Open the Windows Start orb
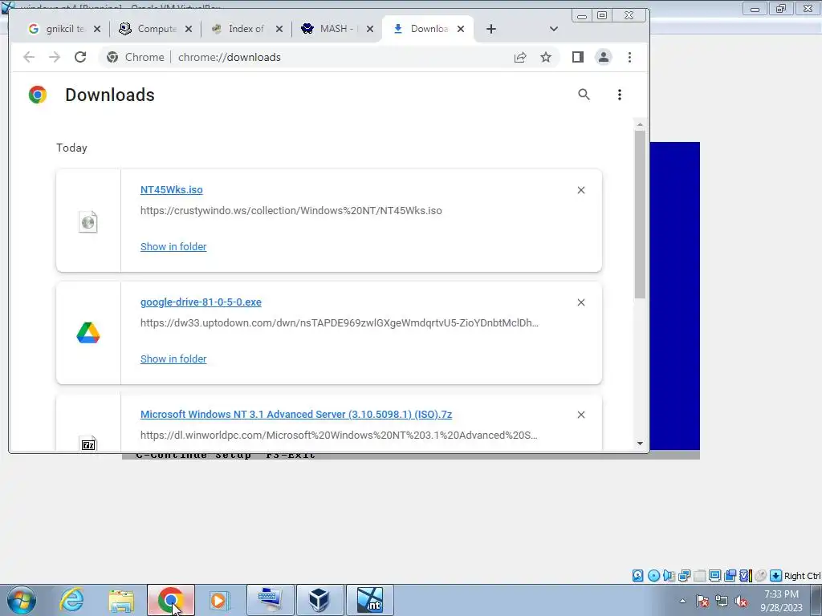Viewport: 822px width, 616px height. [22, 600]
